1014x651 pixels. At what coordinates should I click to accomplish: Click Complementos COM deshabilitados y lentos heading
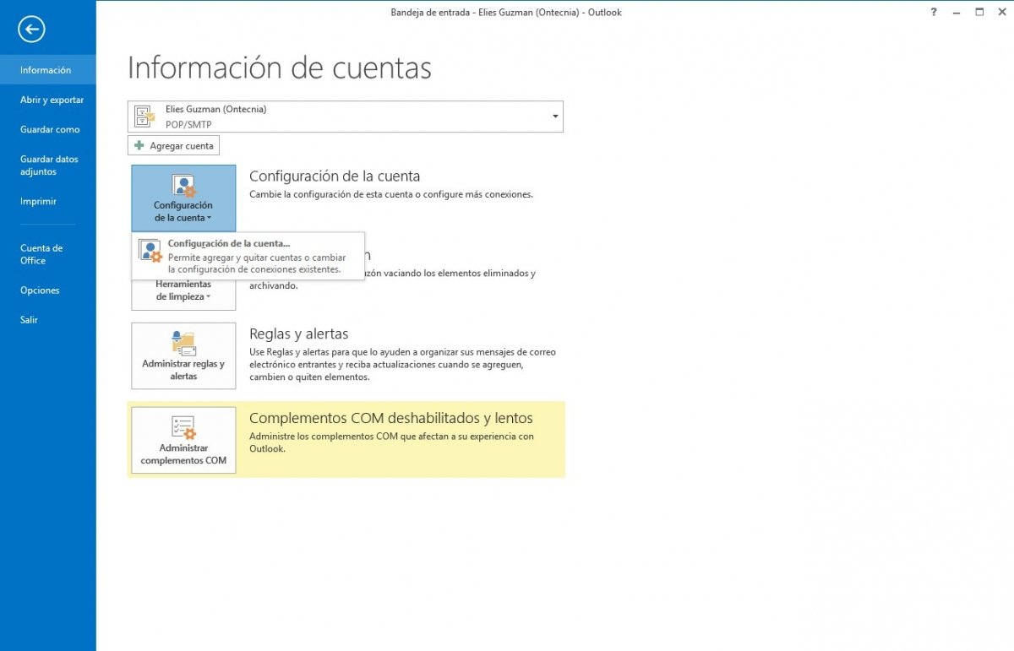(391, 418)
